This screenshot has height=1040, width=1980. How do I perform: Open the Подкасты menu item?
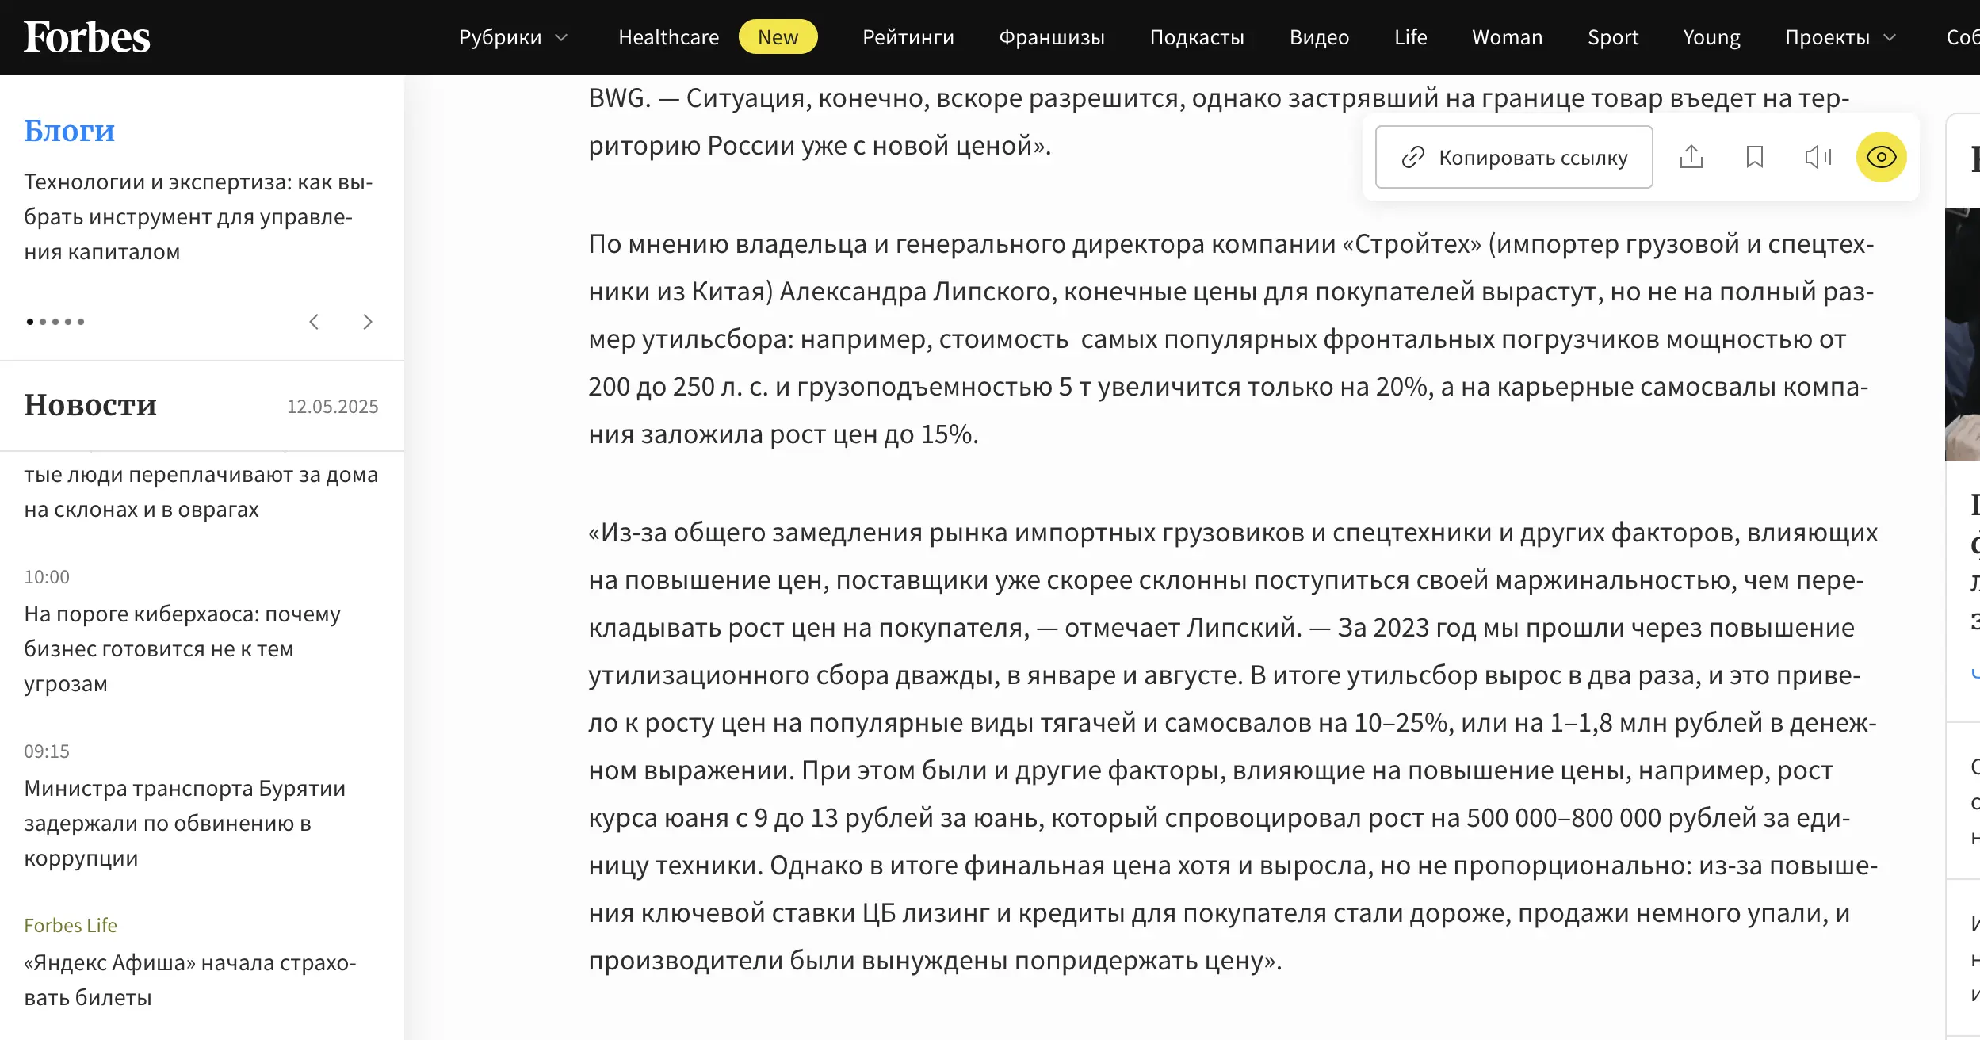tap(1198, 36)
